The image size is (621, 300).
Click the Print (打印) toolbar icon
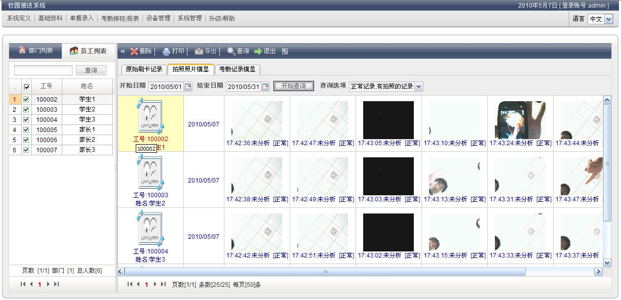point(166,51)
